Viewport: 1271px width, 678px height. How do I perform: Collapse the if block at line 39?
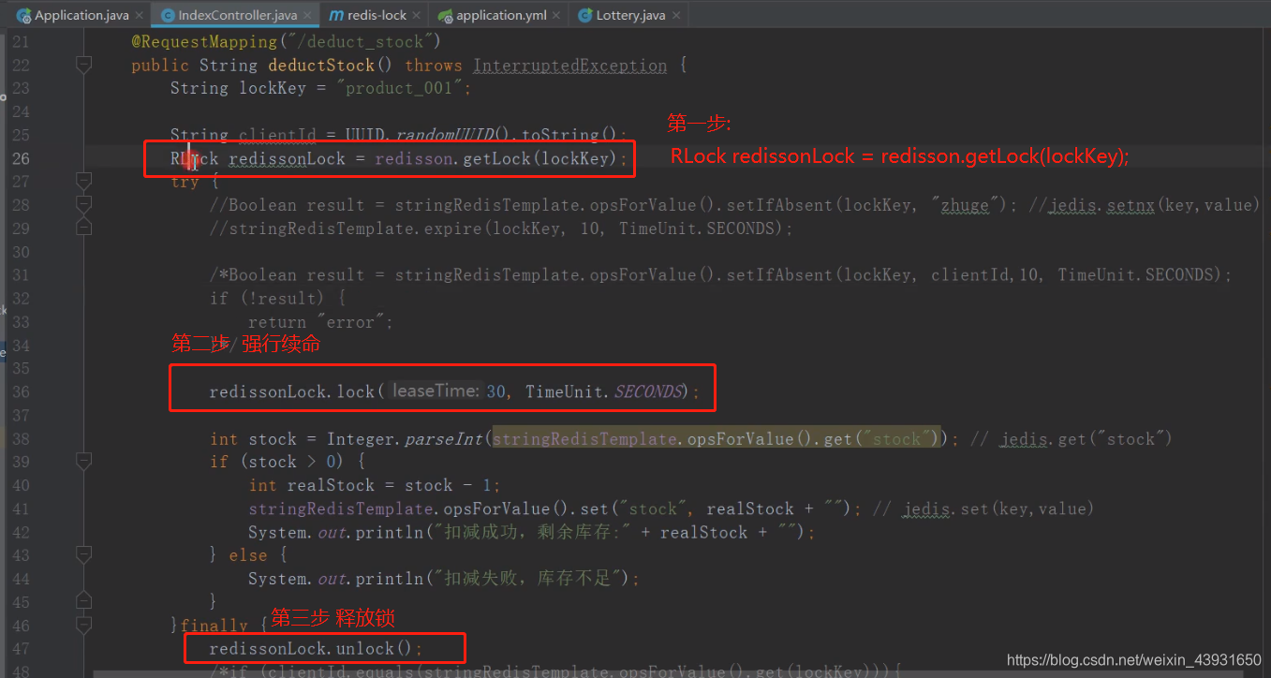coord(83,462)
